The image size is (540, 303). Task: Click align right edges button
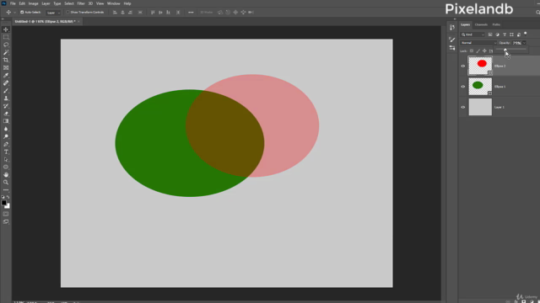(130, 13)
